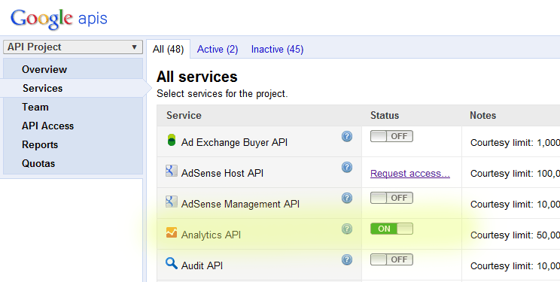Open the Overview section
The image size is (560, 282).
click(44, 69)
